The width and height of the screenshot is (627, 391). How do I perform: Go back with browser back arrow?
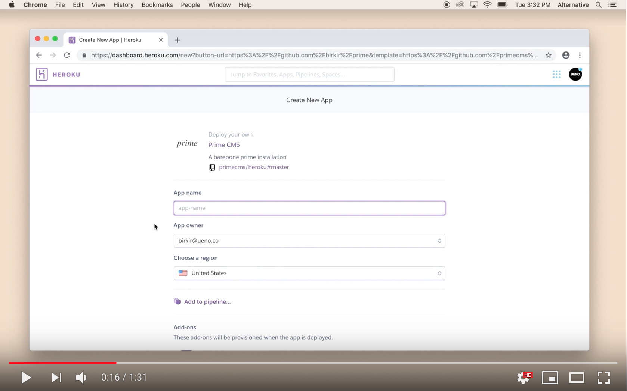[39, 55]
